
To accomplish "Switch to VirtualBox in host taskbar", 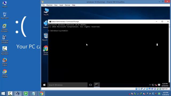I will point(18,94).
